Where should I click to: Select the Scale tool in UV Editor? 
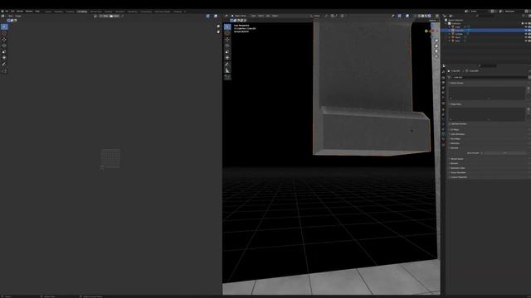4,51
